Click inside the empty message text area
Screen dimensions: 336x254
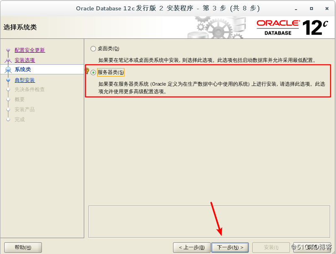coord(209,221)
